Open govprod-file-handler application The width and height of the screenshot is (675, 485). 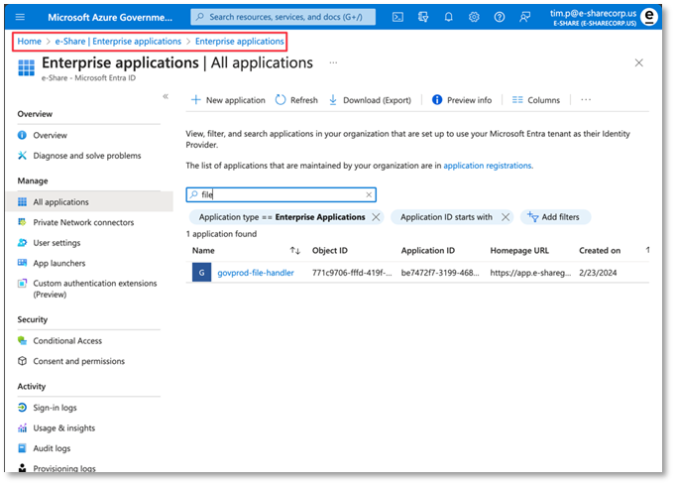[x=256, y=273]
